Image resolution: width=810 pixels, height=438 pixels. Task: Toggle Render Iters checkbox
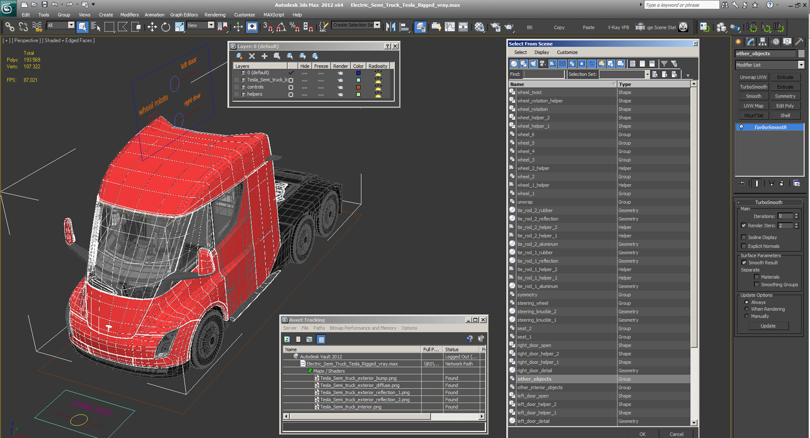743,225
